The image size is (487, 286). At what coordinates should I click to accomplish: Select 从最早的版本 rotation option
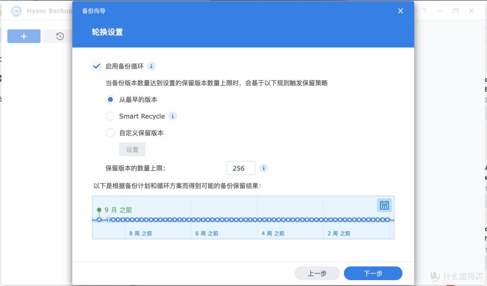tap(110, 99)
